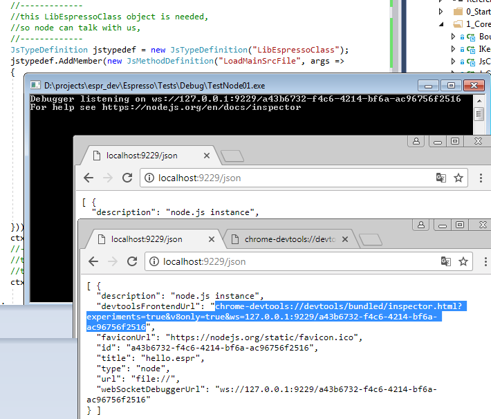The height and width of the screenshot is (419, 491).
Task: Close TestNode01.exe console window
Action: [x=474, y=86]
